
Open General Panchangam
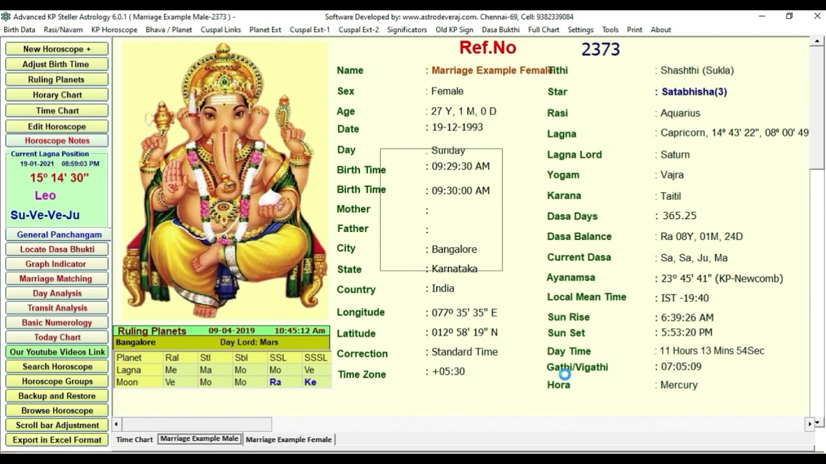coord(57,235)
